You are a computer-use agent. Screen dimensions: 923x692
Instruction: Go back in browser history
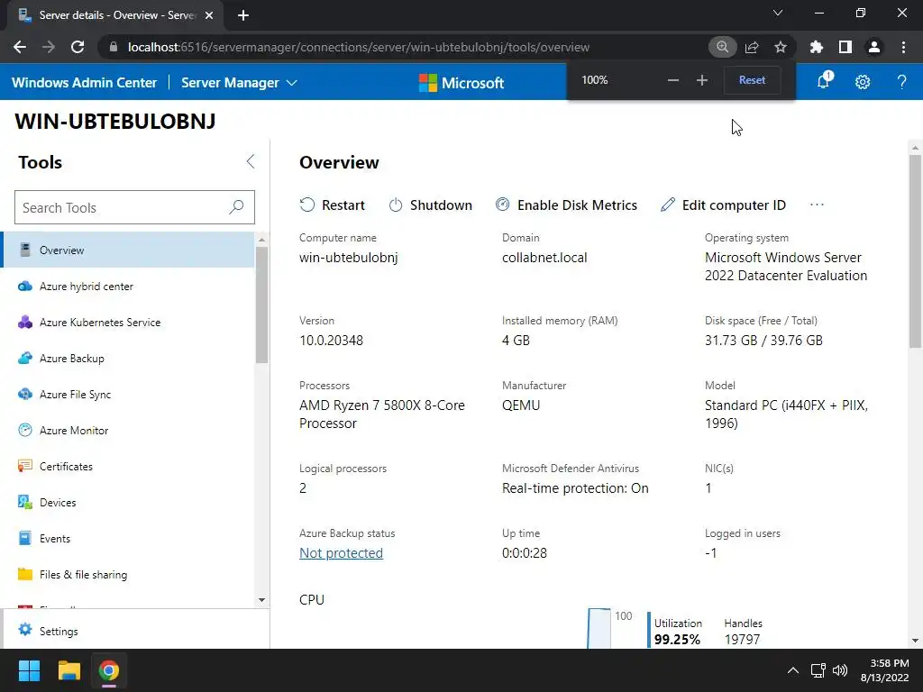click(20, 47)
